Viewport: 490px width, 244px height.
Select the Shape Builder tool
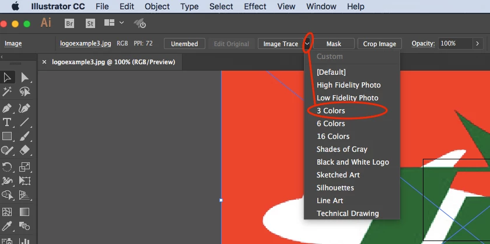click(x=7, y=195)
